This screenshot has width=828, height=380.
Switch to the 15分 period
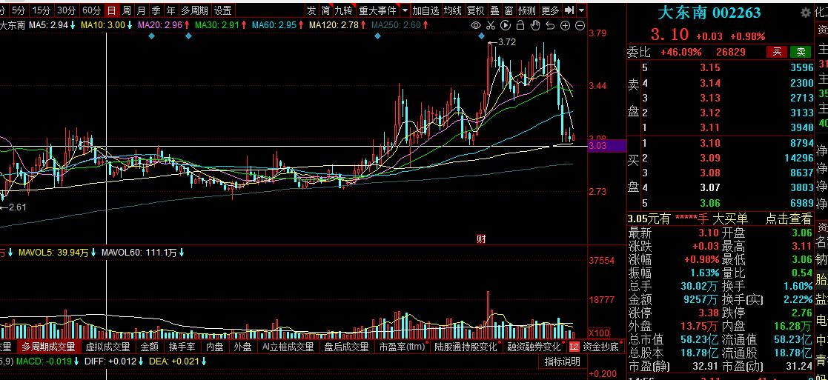pyautogui.click(x=41, y=10)
